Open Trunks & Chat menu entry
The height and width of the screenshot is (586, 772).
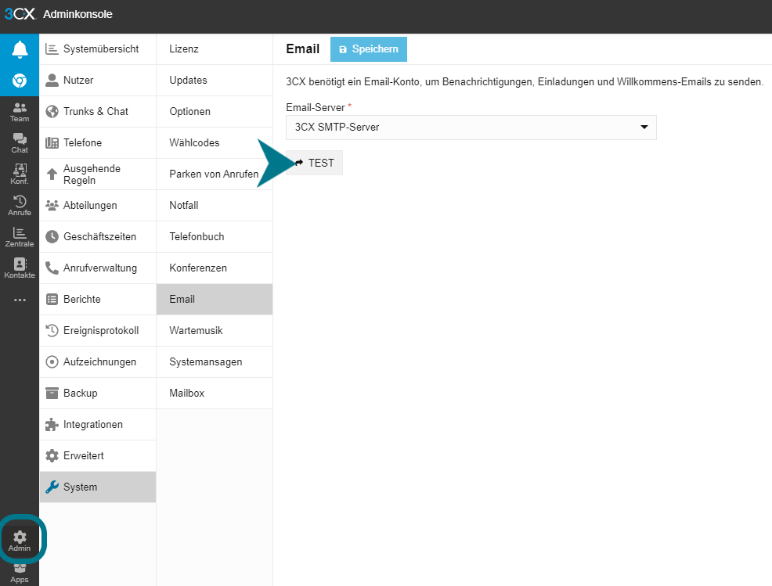[x=98, y=112]
